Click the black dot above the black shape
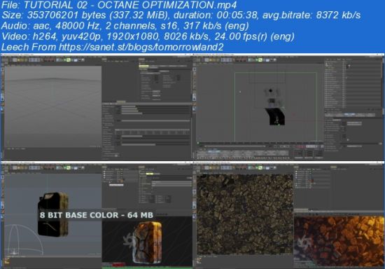 [271, 90]
